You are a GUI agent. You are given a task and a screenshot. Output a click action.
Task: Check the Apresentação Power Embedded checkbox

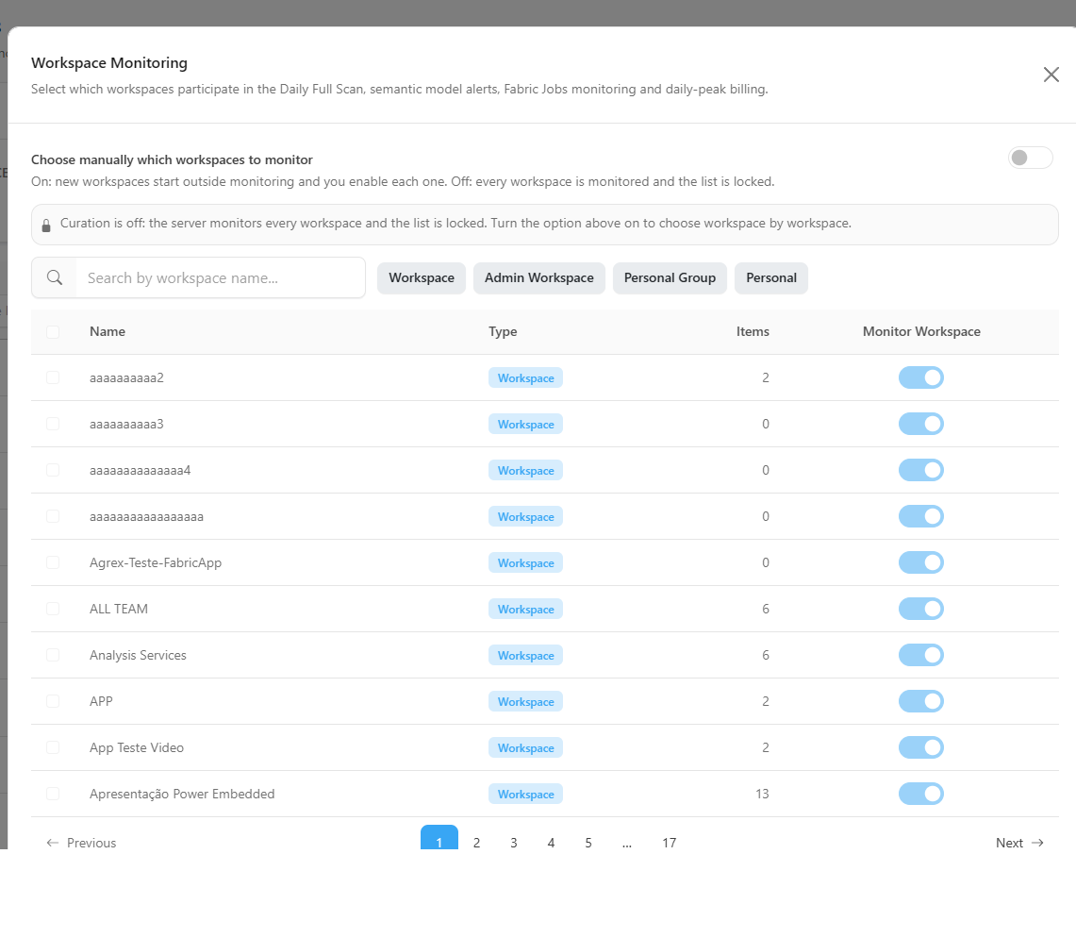(x=53, y=794)
